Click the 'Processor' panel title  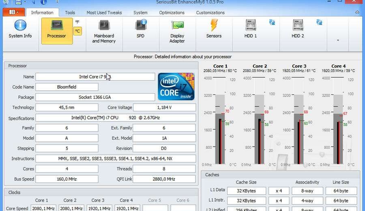coord(17,66)
